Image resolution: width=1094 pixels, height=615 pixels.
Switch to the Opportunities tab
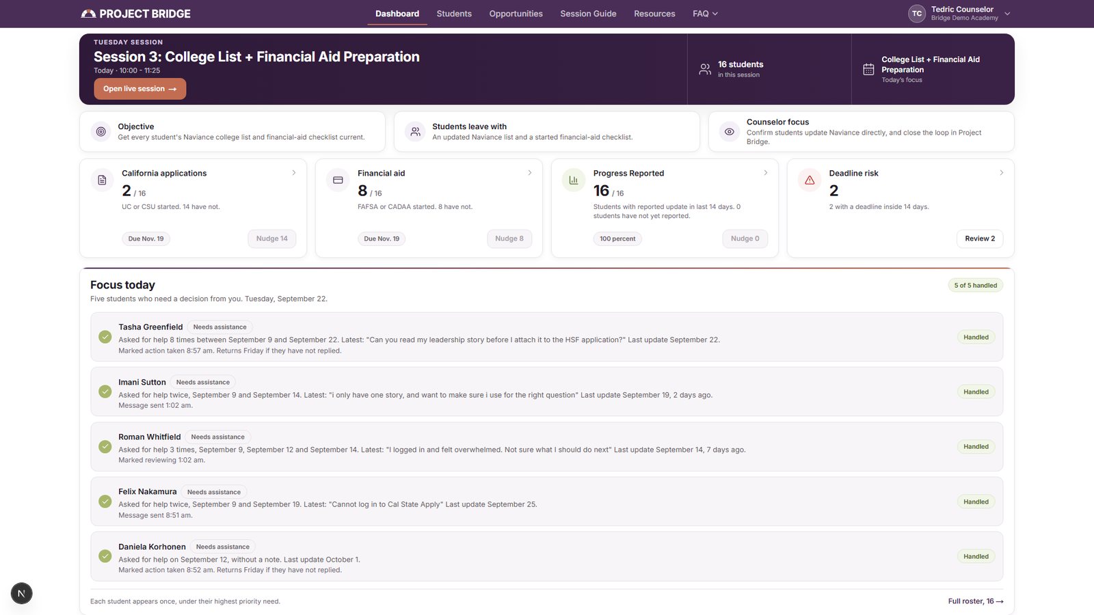pyautogui.click(x=516, y=14)
